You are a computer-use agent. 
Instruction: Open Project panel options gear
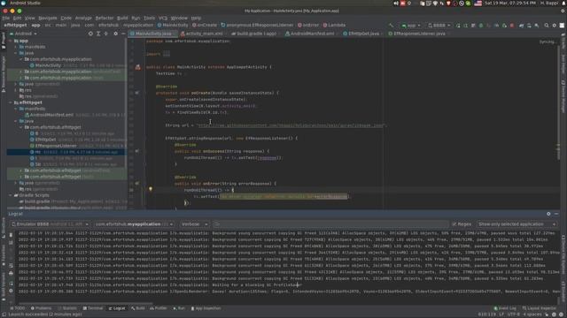[x=116, y=34]
